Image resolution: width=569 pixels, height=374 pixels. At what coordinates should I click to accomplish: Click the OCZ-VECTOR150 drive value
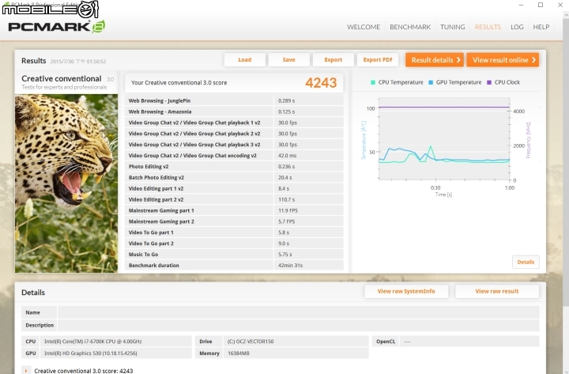tap(251, 342)
